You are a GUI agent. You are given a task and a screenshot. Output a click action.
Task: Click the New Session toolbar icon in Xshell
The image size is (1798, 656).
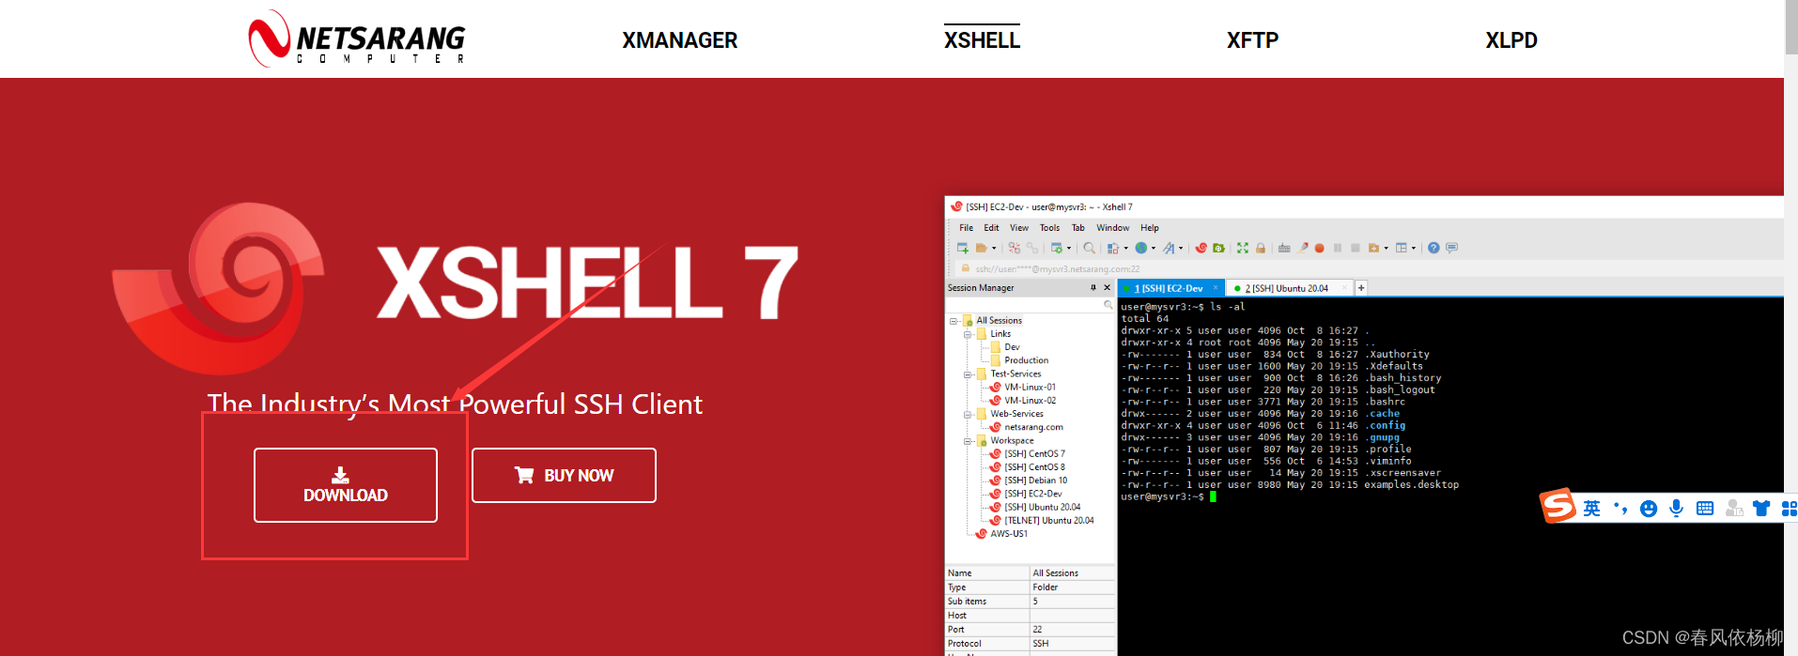963,248
